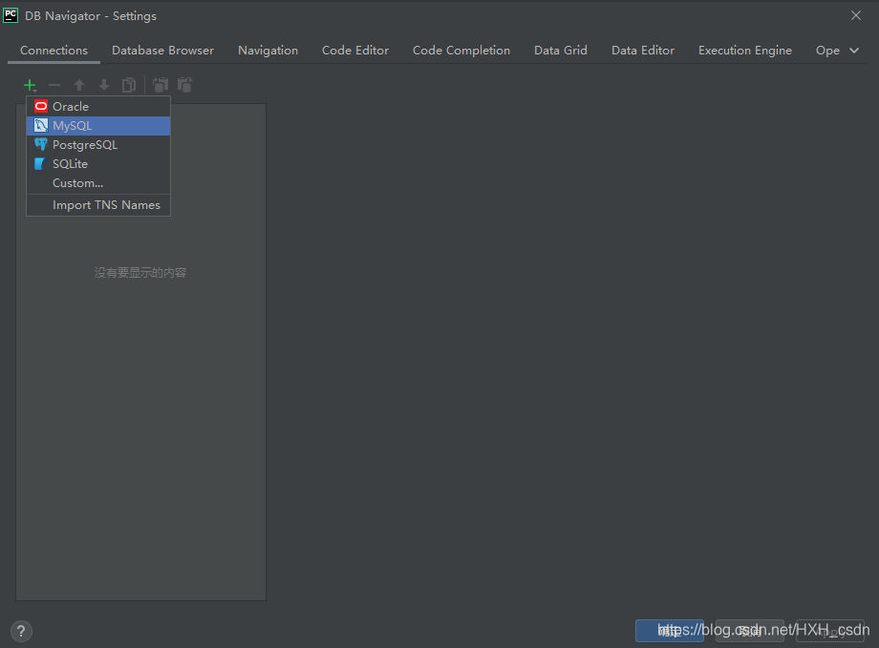The width and height of the screenshot is (879, 648).
Task: Close the DB Navigator Settings dialog
Action: (x=856, y=15)
